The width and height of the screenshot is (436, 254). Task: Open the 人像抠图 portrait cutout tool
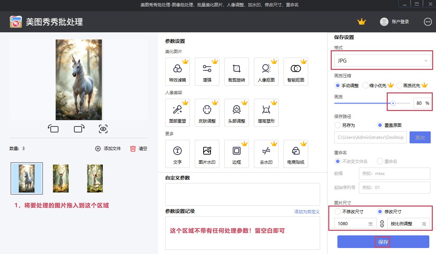click(x=266, y=71)
